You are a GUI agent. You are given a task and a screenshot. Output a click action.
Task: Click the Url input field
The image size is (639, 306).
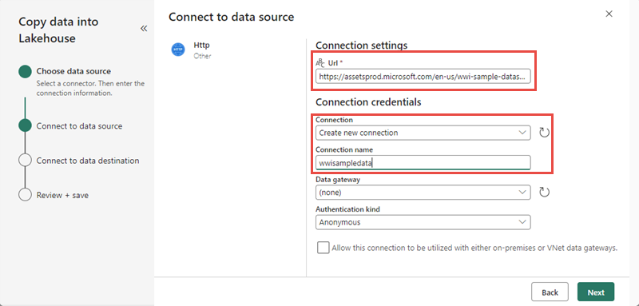click(423, 76)
